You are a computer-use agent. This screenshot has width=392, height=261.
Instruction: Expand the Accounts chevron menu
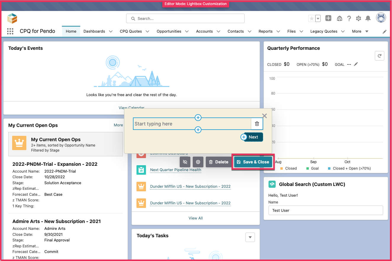219,31
